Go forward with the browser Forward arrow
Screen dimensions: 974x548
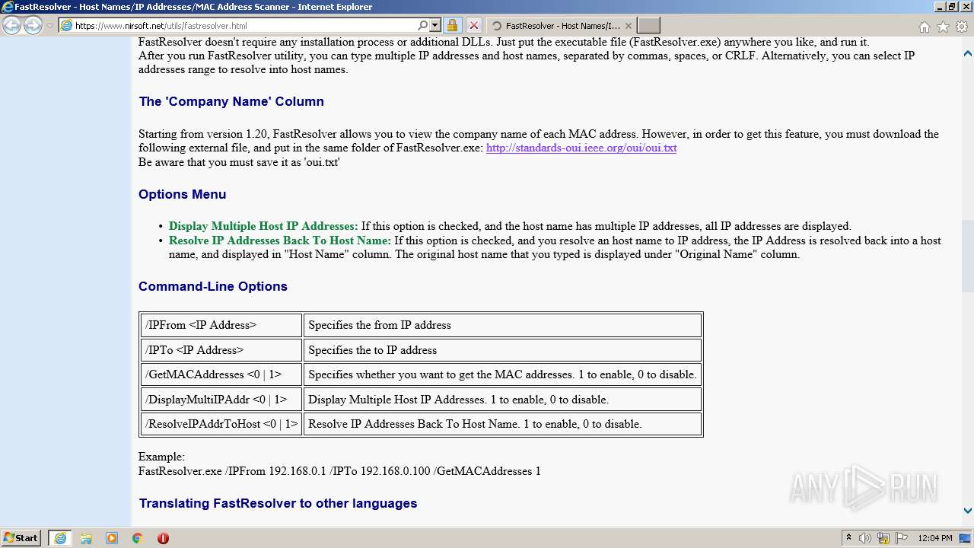(33, 26)
